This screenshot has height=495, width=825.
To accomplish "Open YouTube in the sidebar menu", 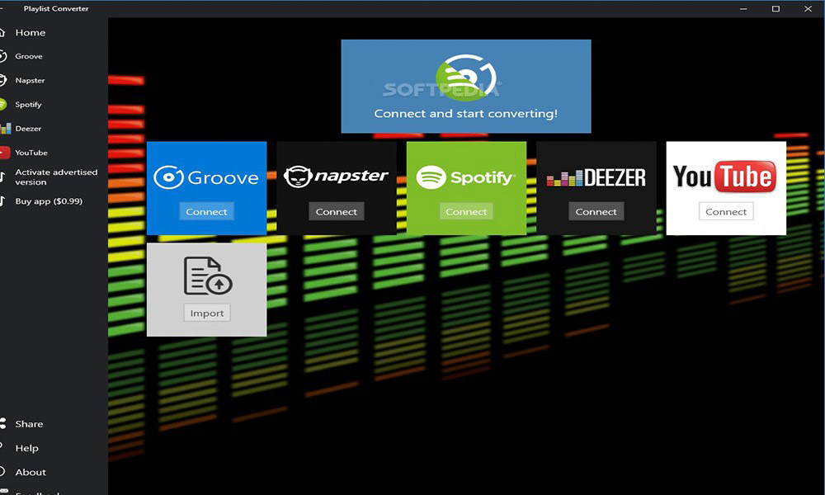I will pos(31,153).
